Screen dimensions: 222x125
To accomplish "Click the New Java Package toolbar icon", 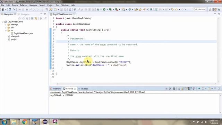I will [x=123, y=9].
